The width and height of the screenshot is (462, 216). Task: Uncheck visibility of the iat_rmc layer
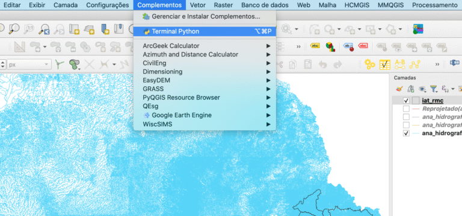(406, 101)
